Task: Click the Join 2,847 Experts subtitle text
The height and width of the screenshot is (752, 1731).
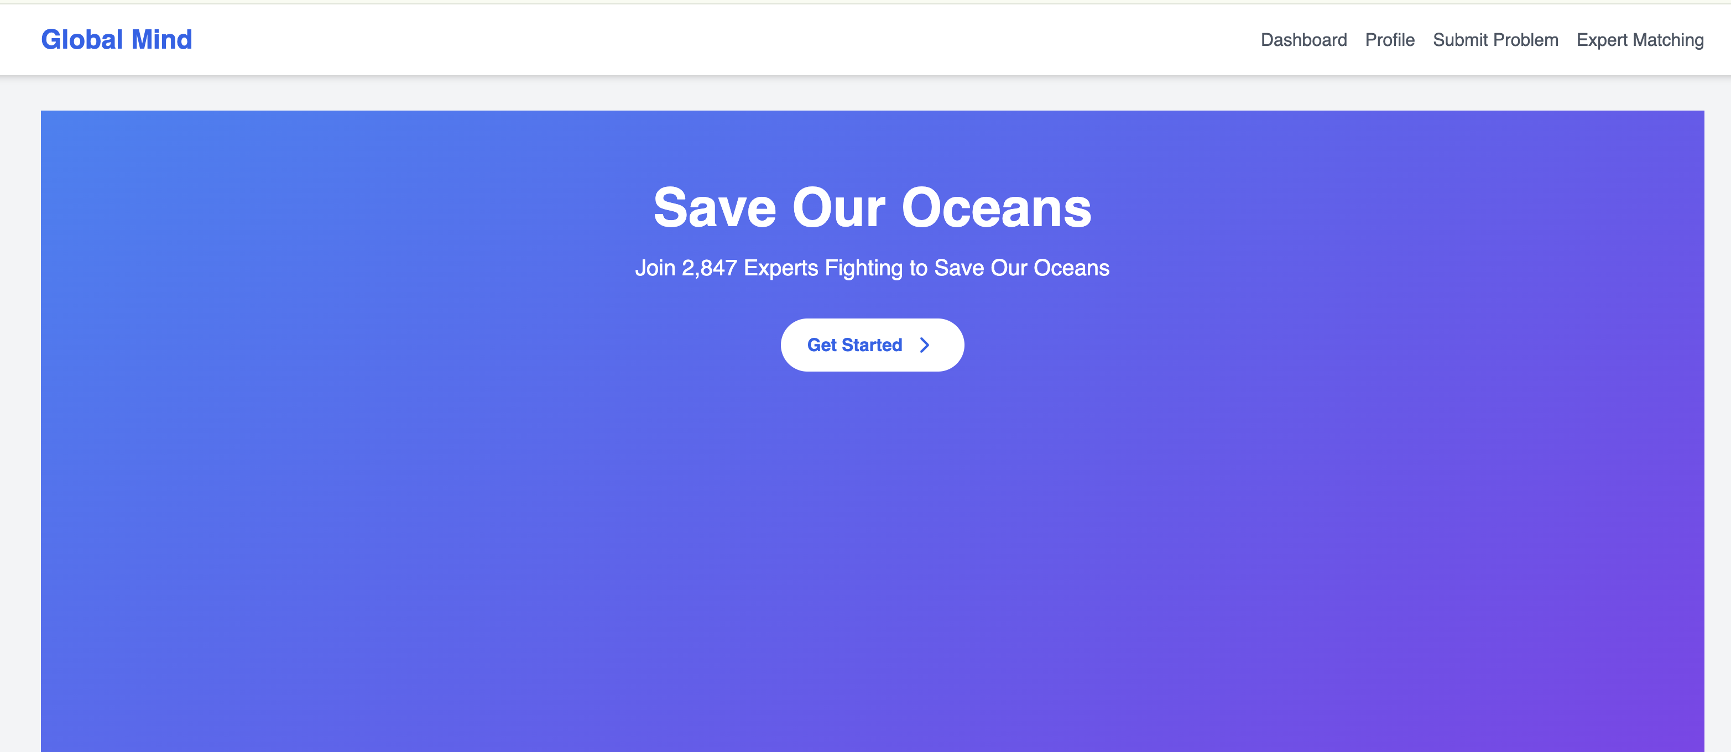Action: pyautogui.click(x=872, y=268)
